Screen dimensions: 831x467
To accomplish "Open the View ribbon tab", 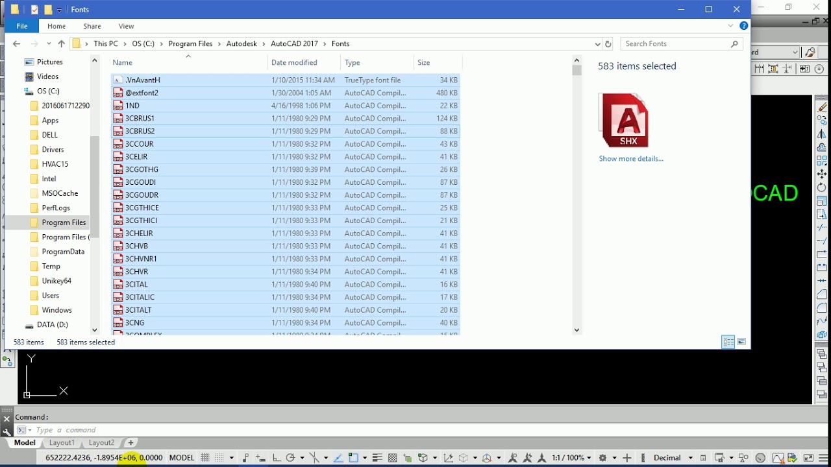I will 127,26.
